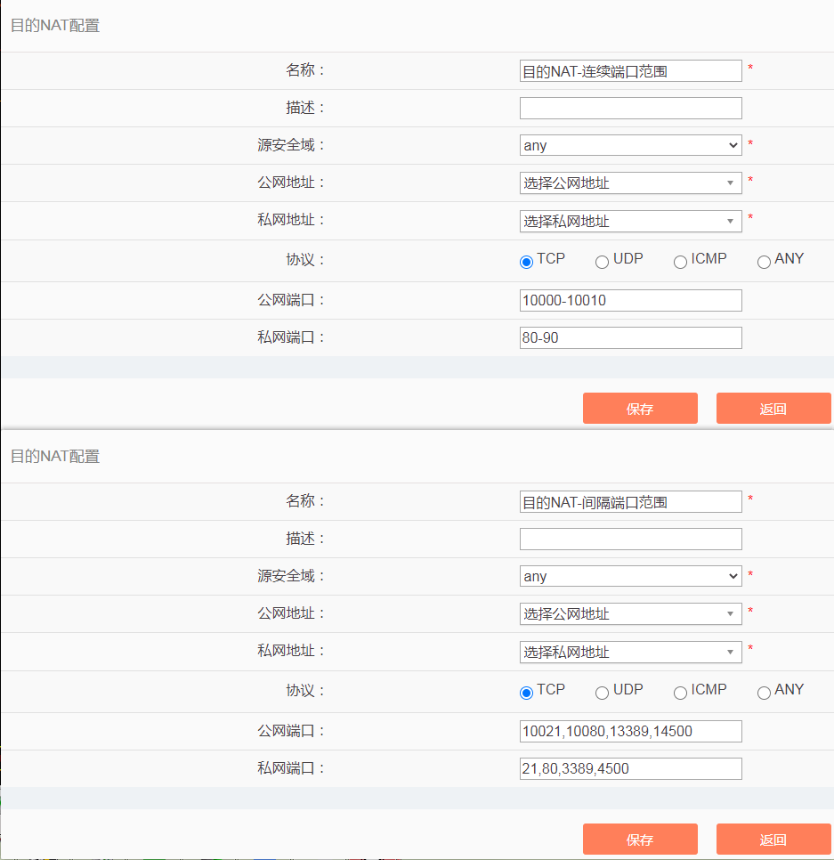Select ANY protocol in the top form
Screen dimensions: 834x860
[x=764, y=262]
